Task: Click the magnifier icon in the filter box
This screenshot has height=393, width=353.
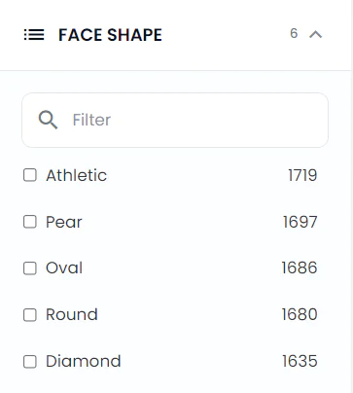Action: coord(48,120)
